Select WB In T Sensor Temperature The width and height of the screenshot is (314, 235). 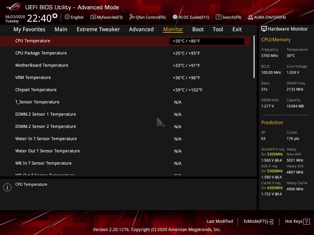[x=125, y=163]
